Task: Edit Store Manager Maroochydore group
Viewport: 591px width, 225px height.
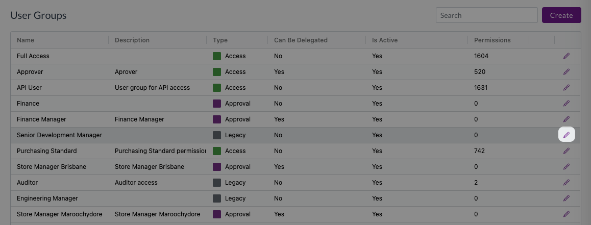Action: 566,214
